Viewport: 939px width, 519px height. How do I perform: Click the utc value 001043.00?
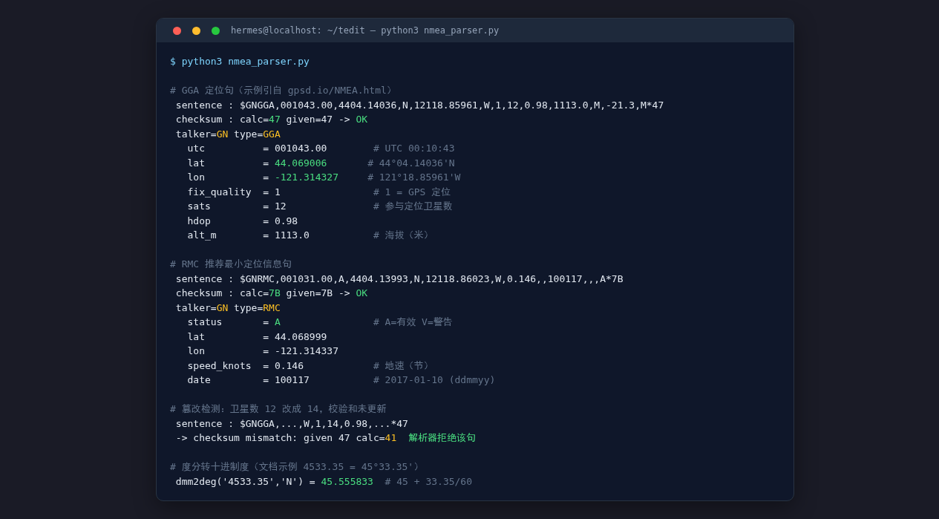pos(301,148)
